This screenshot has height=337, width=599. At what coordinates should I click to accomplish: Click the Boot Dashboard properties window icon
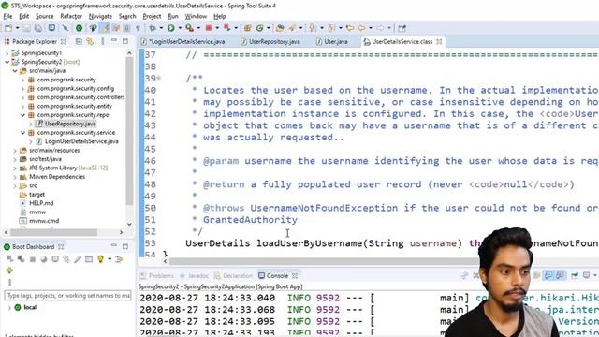[89, 259]
